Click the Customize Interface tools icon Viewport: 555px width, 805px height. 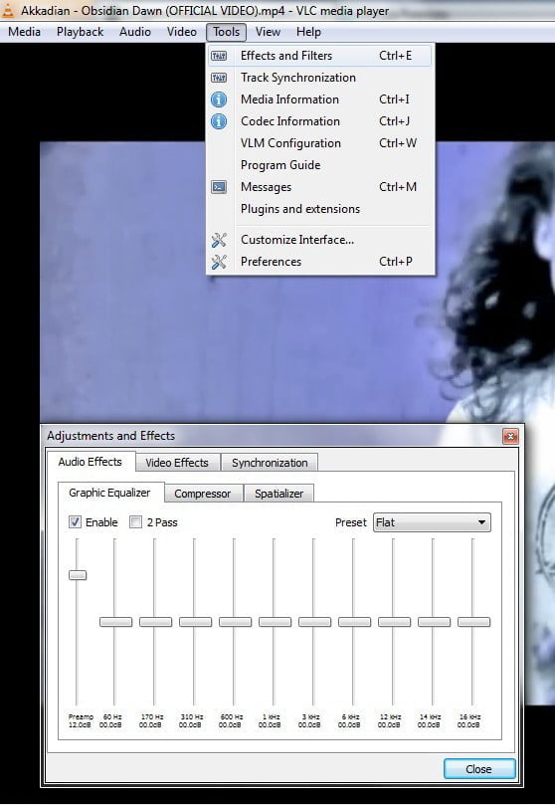[x=219, y=240]
